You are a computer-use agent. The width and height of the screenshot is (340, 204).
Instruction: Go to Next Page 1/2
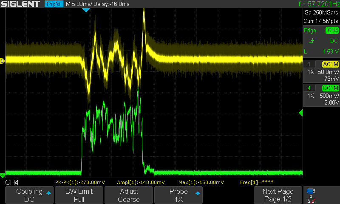click(278, 195)
